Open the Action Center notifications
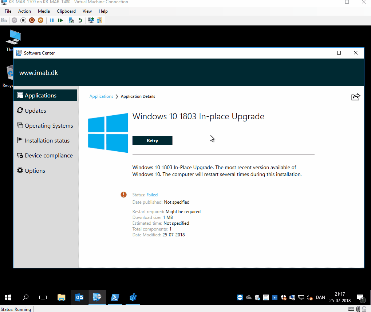The height and width of the screenshot is (312, 371). pyautogui.click(x=360, y=297)
